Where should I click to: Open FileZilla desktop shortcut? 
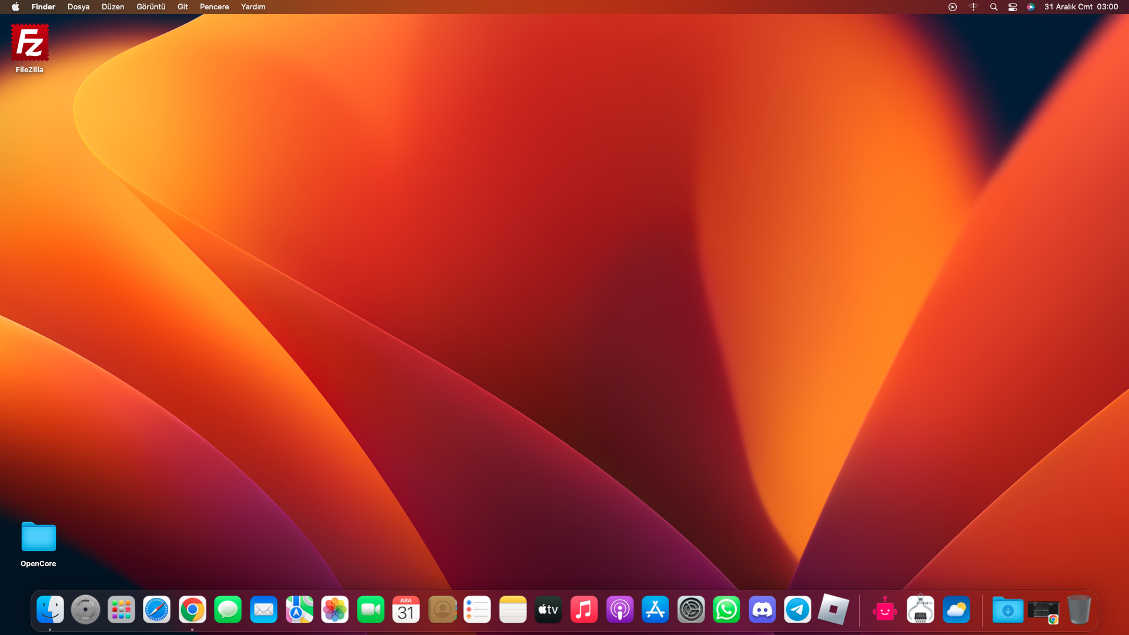pos(29,43)
